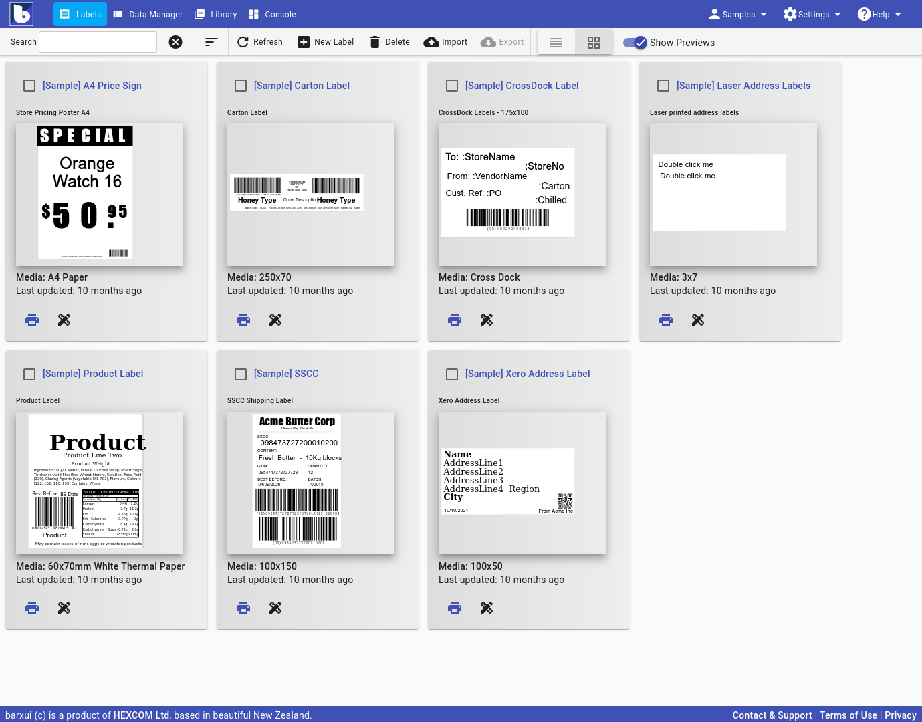Open the Settings dropdown
This screenshot has height=722, width=922.
tap(812, 14)
